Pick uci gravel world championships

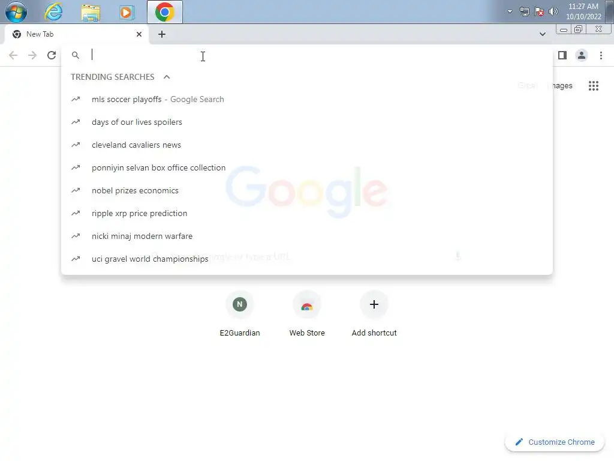click(306, 258)
